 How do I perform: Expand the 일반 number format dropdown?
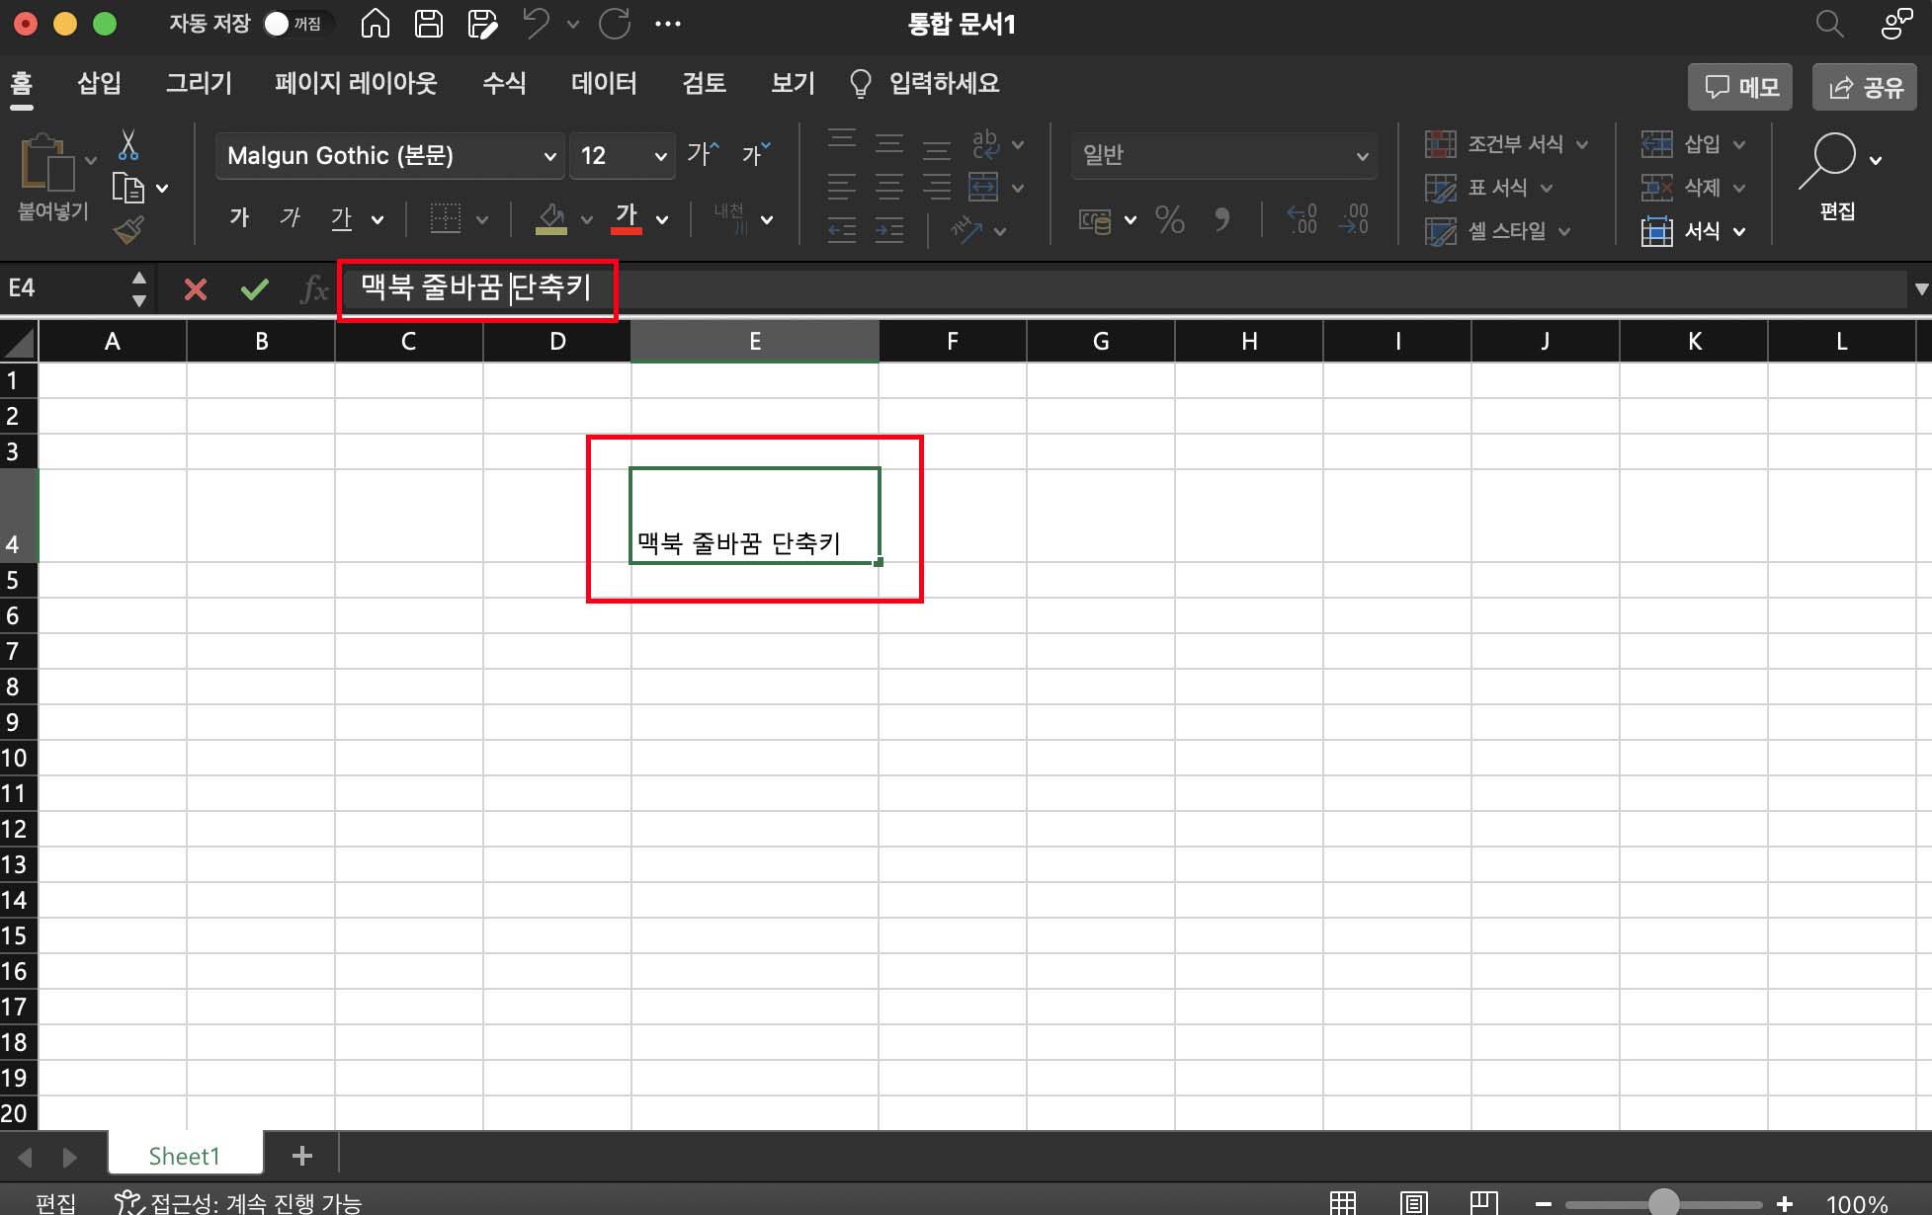tap(1362, 156)
